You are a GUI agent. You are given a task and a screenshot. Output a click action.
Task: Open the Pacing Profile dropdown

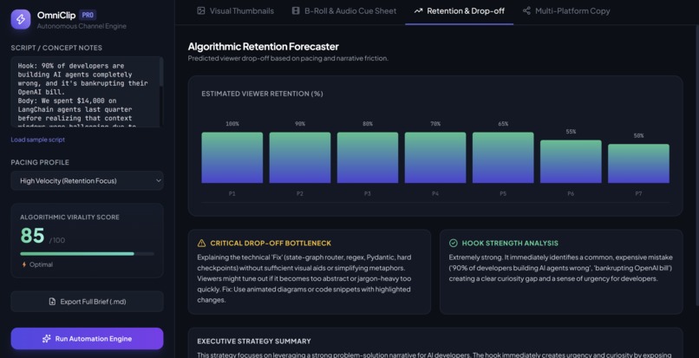pyautogui.click(x=87, y=180)
